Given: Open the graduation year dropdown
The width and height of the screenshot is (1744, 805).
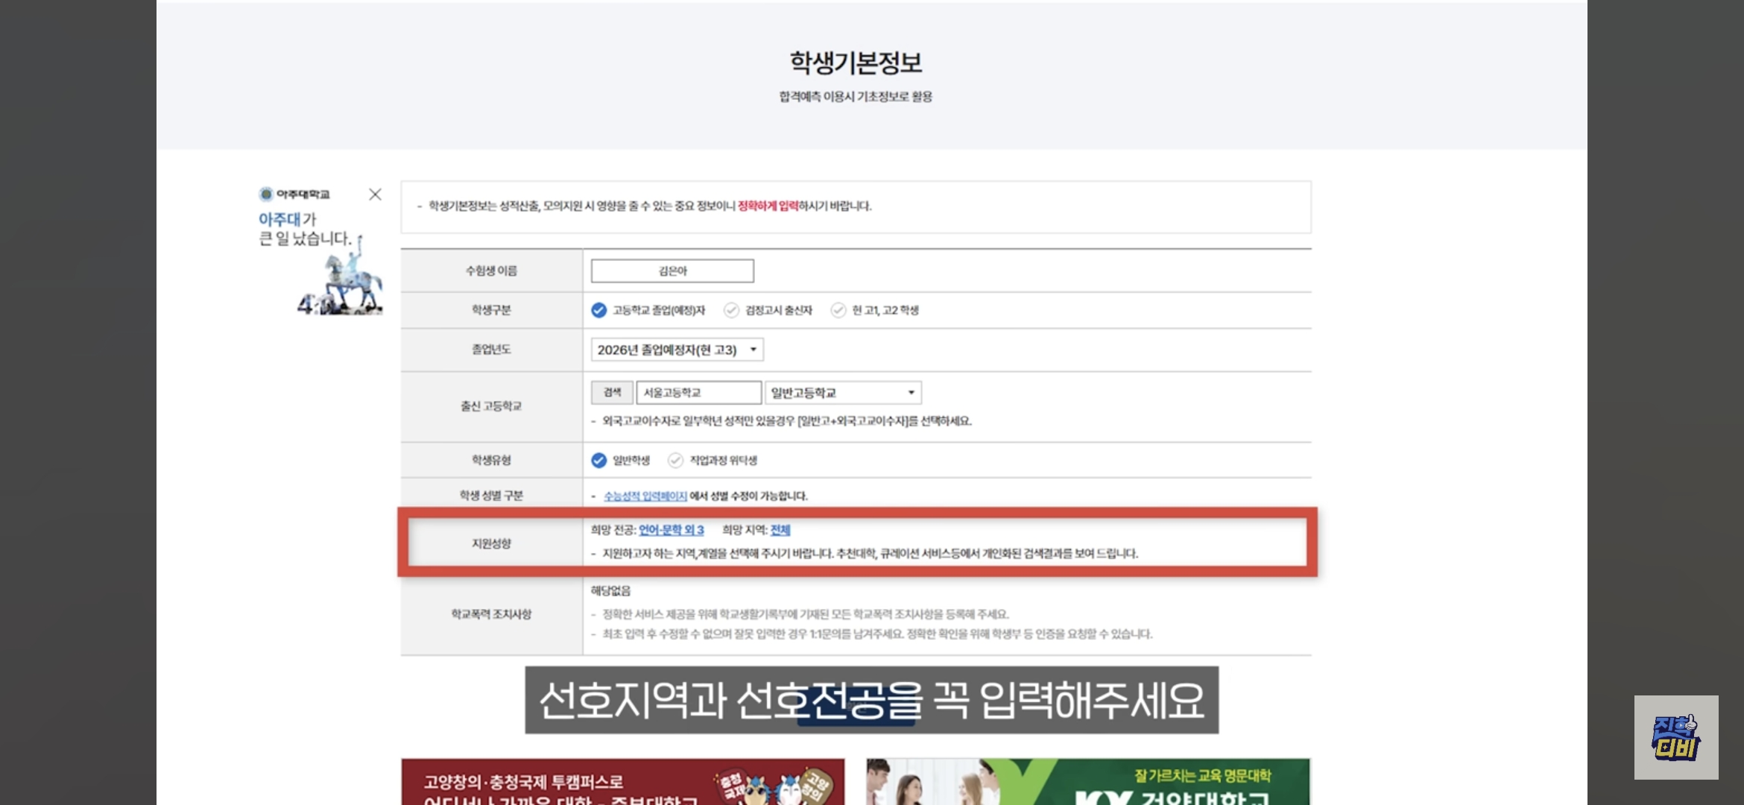Looking at the screenshot, I should point(677,350).
